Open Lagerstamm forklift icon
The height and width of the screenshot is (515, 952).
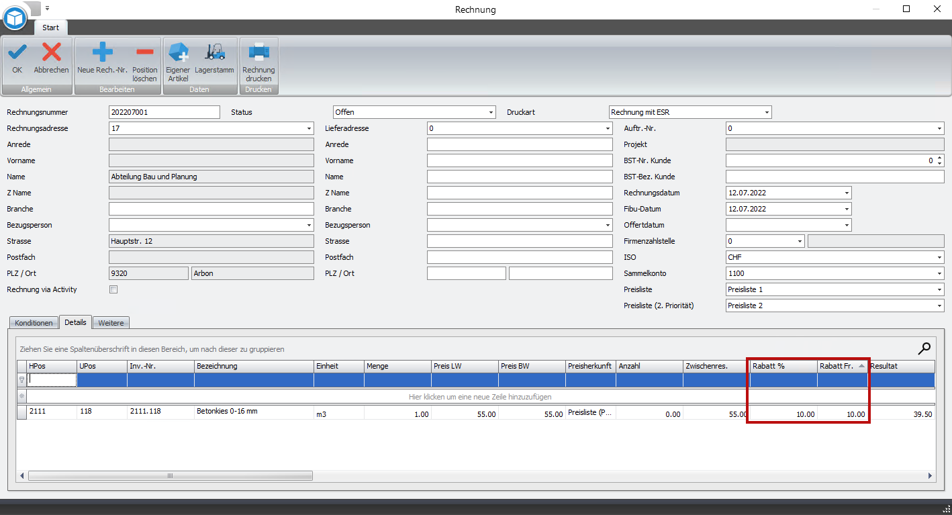[214, 53]
